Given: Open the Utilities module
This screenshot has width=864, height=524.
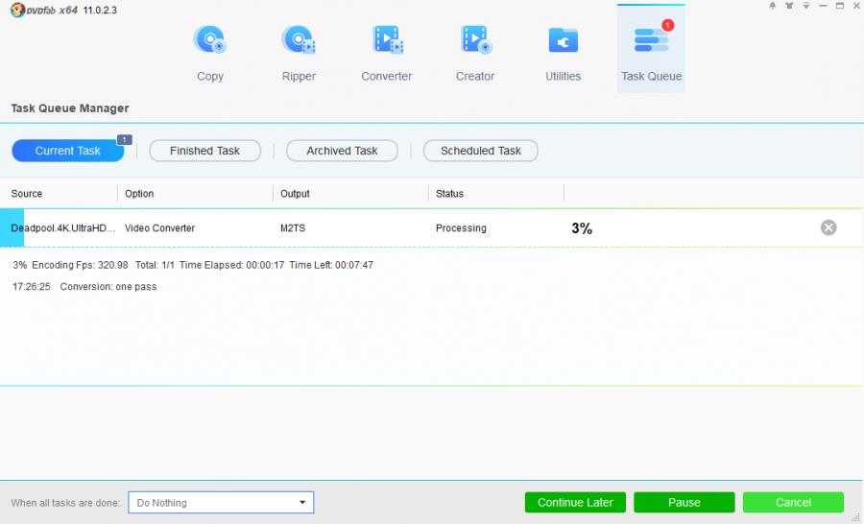Looking at the screenshot, I should click(x=564, y=54).
